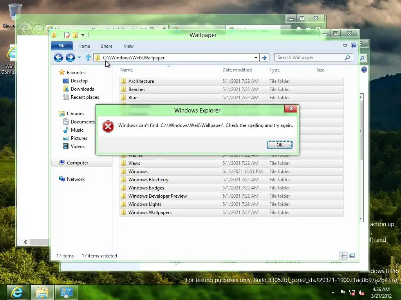401x300 pixels.
Task: Open Explorer help question mark icon
Action: (354, 45)
